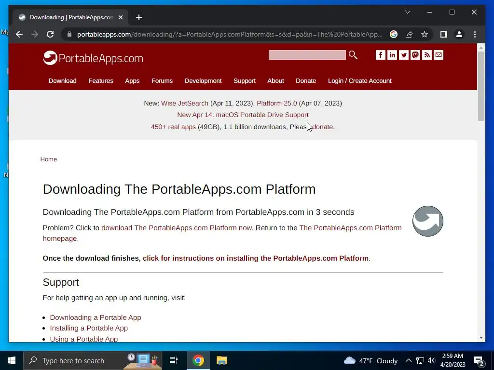
Task: Open the taskbar clock and date
Action: click(453, 360)
